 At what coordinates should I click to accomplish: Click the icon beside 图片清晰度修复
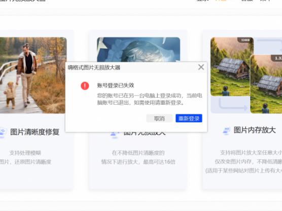pos(3,133)
